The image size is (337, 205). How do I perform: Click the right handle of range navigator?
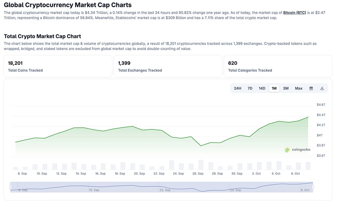(x=313, y=187)
